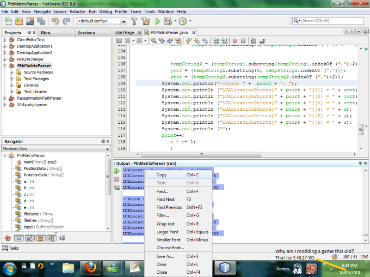Screen dimensions: 370x277
Task: Expand RaceanimationPathParser project node
Action: (x=5, y=98)
